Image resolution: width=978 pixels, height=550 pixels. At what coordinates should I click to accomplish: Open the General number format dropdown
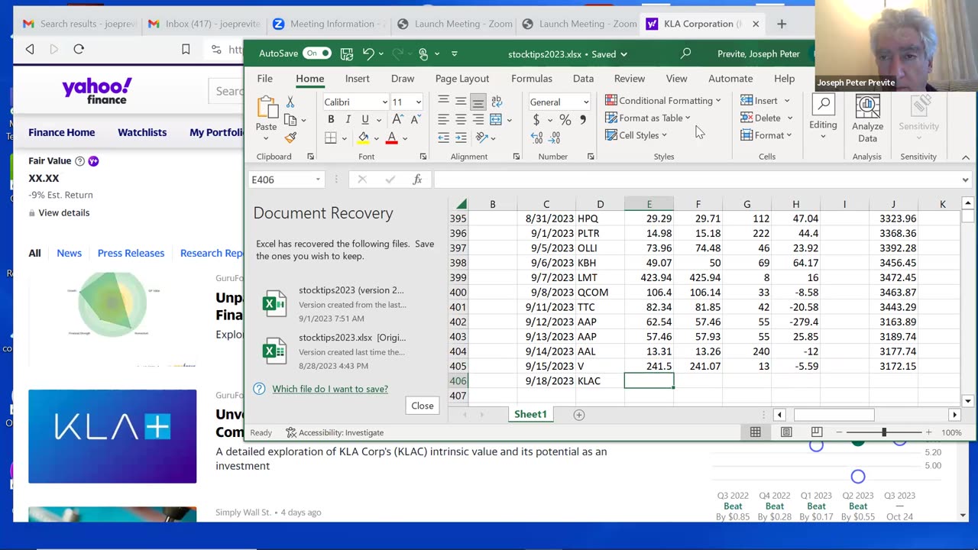(x=586, y=102)
